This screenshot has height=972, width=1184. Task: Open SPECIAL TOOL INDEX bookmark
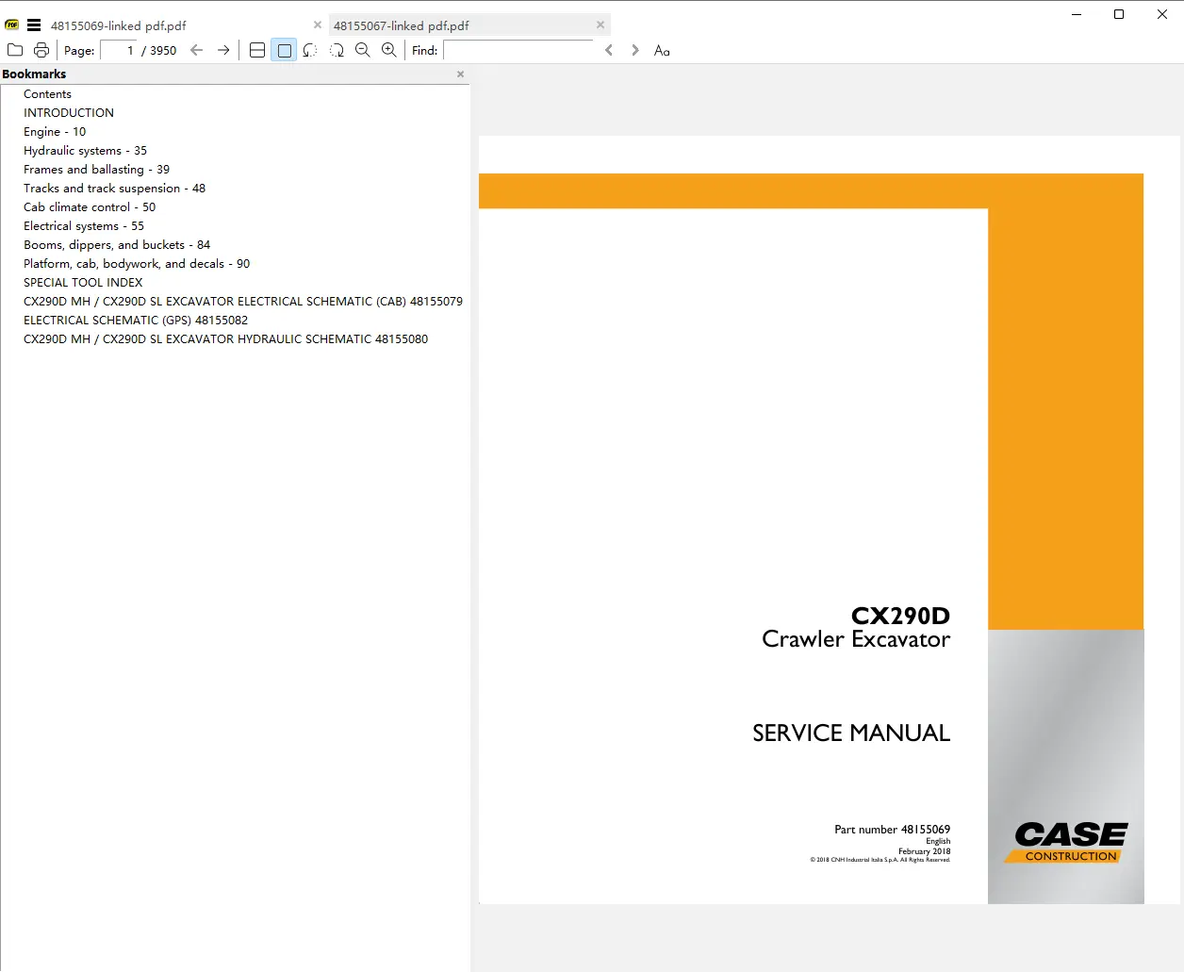coord(83,283)
